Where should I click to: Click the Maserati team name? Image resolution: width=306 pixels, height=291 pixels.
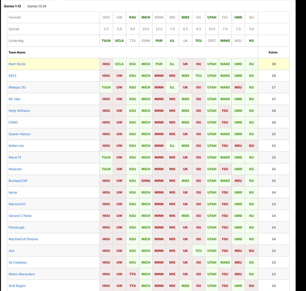pos(15,169)
